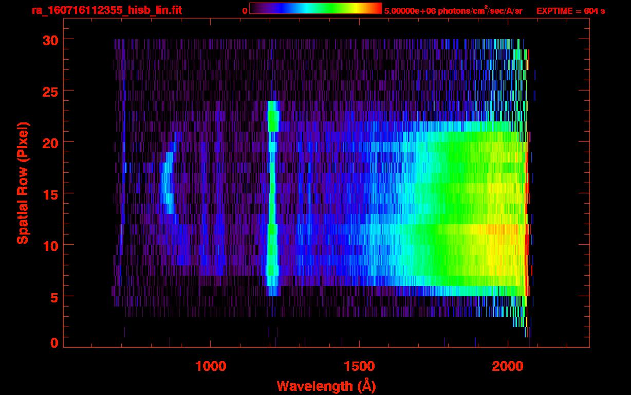The width and height of the screenshot is (631, 395).
Task: Click the Spatial Row (Pixel) axis label
Action: (22, 183)
